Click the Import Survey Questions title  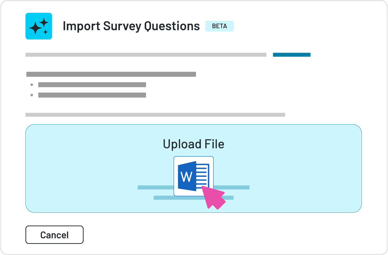point(131,26)
